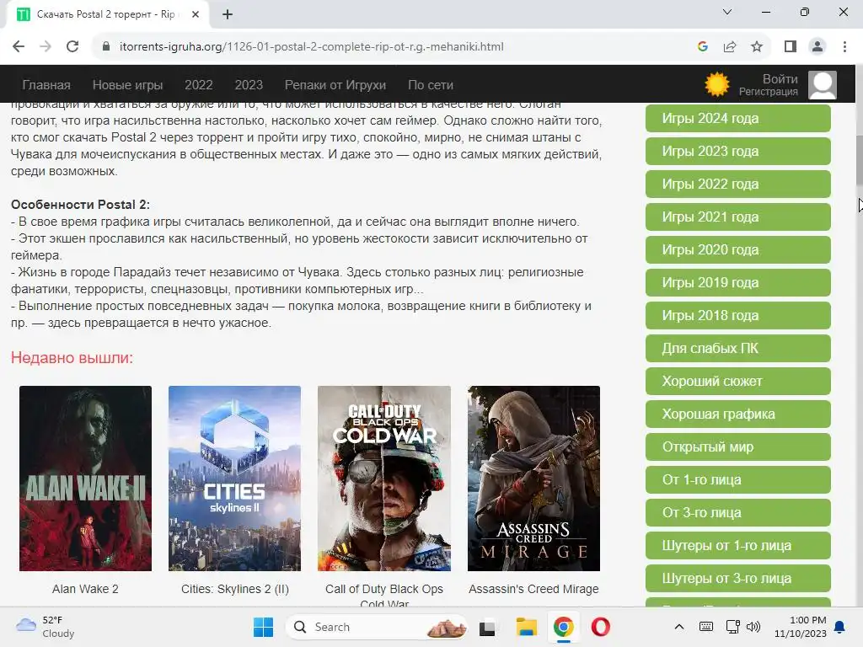Open the Игры 2023 года category
This screenshot has width=863, height=647.
[x=738, y=152]
